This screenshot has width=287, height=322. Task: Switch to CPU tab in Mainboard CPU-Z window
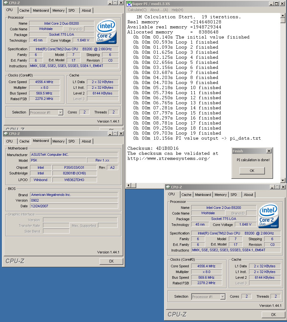pyautogui.click(x=9, y=141)
